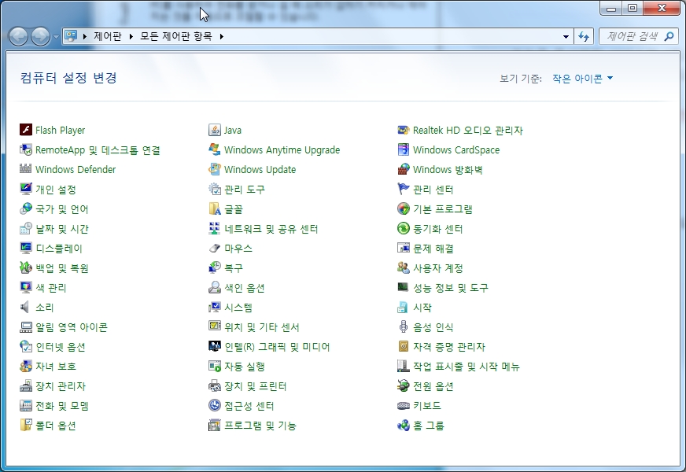Open the Flash Player icon
This screenshot has height=472, width=686.
coord(26,130)
